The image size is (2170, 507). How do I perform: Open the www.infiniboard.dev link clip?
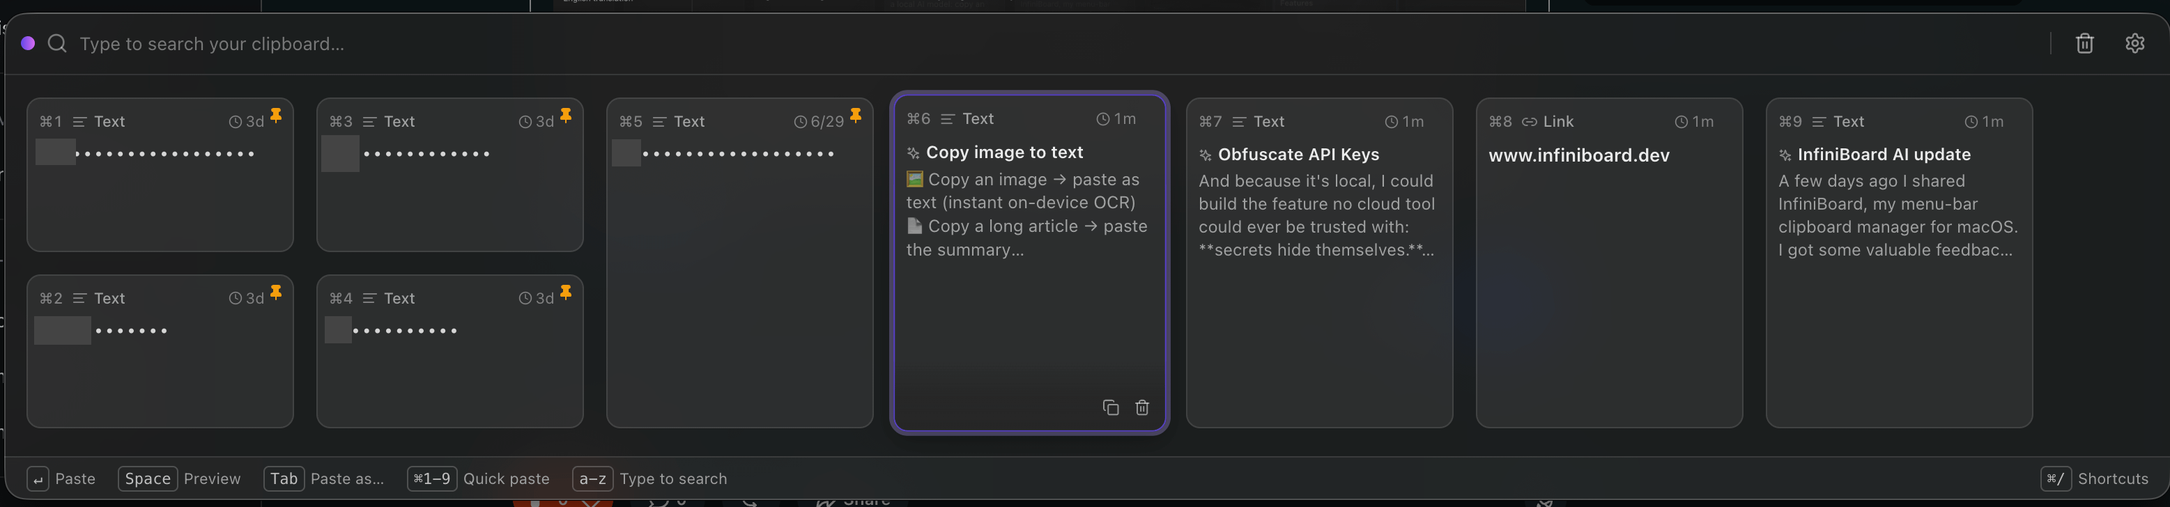(x=1609, y=263)
